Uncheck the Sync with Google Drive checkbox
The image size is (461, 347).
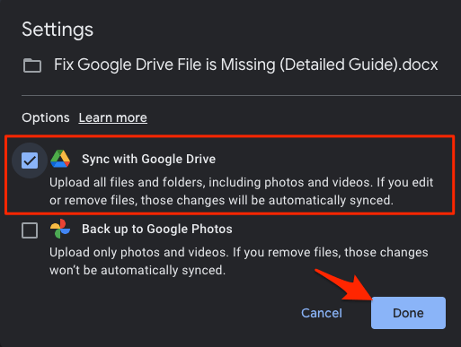coord(30,160)
